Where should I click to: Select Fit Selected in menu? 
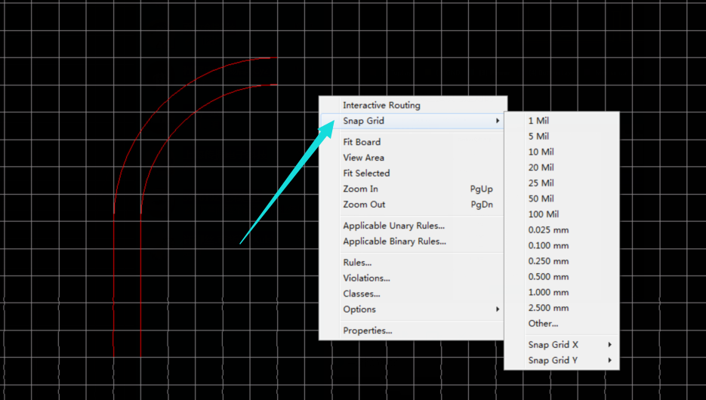click(366, 174)
